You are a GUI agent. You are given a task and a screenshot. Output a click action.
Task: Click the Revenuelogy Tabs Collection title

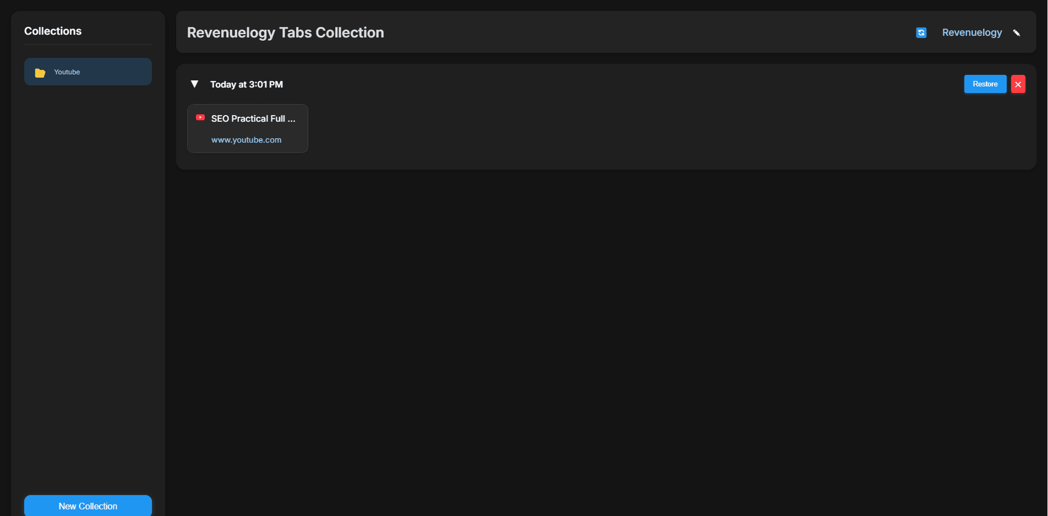(285, 32)
